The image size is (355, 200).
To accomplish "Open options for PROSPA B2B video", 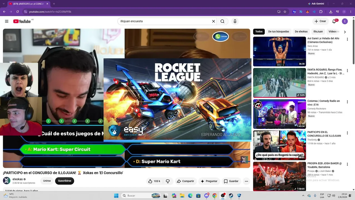I will click(x=347, y=164).
